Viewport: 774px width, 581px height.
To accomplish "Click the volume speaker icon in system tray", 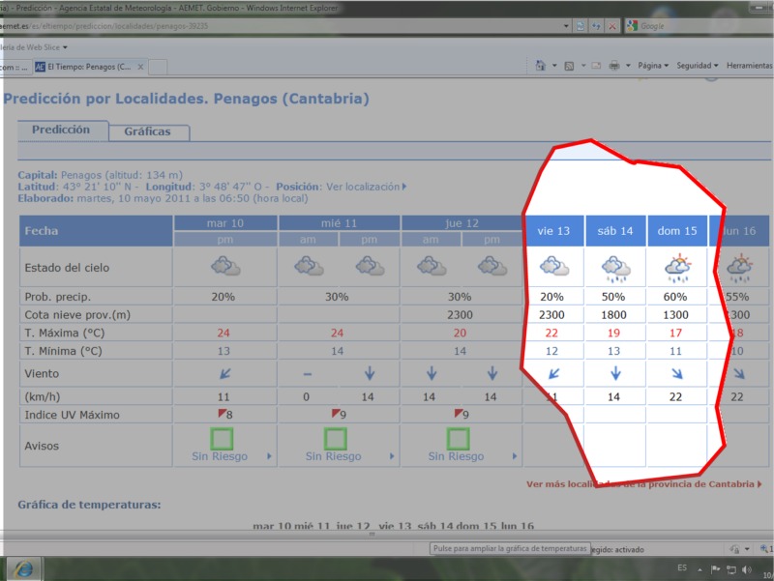I will click(x=747, y=568).
